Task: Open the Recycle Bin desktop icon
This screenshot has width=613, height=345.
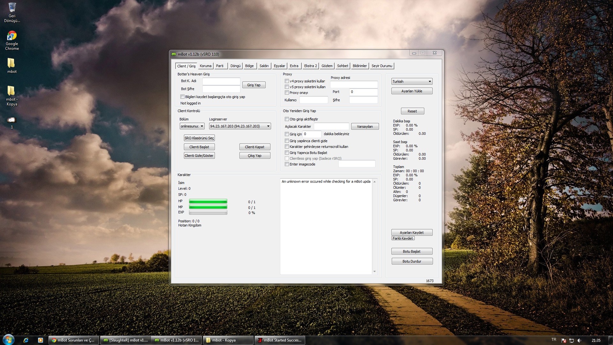Action: click(12, 12)
